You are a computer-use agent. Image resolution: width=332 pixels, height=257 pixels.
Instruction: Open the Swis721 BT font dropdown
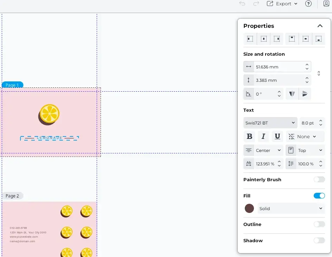pos(270,122)
